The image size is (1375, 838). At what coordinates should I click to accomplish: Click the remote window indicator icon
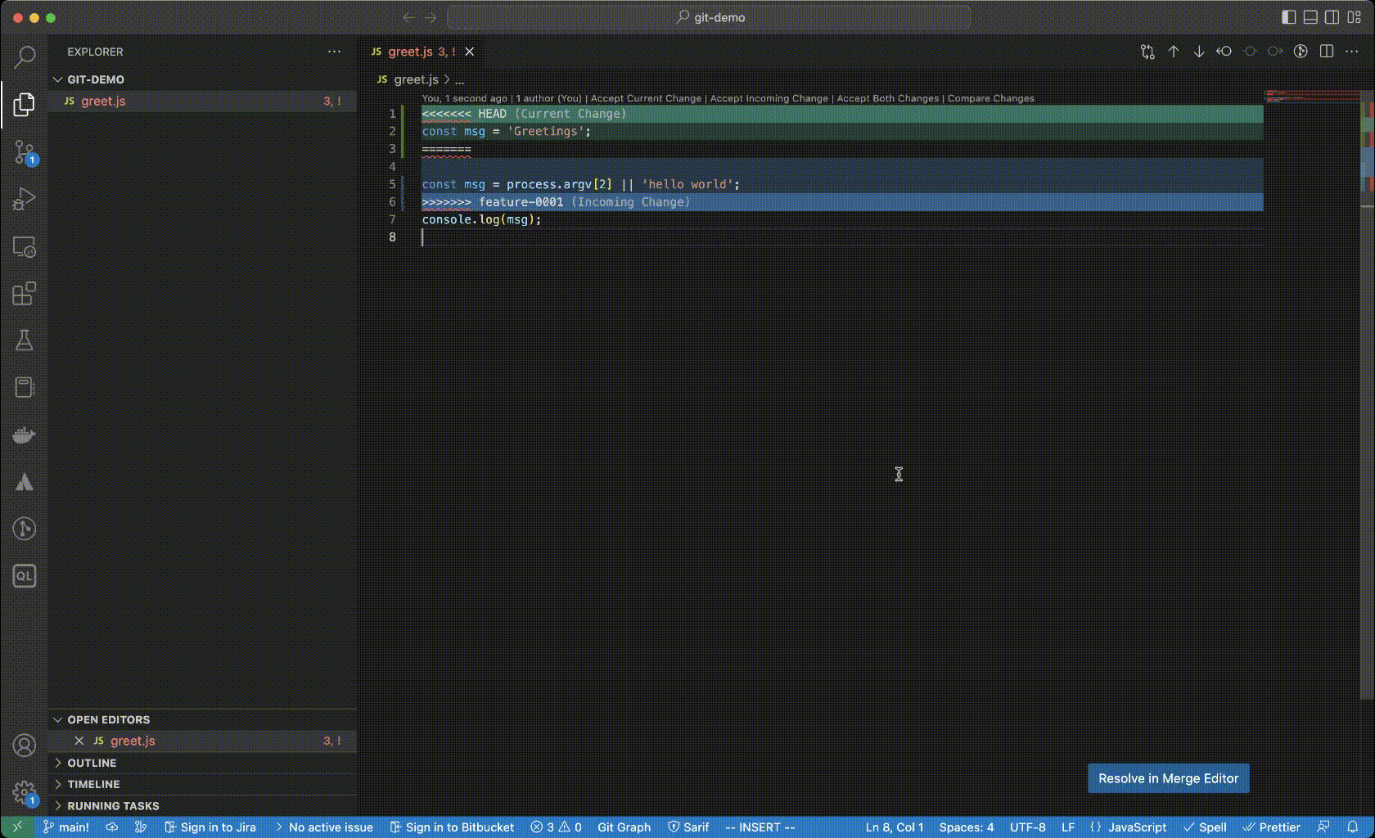pos(17,827)
